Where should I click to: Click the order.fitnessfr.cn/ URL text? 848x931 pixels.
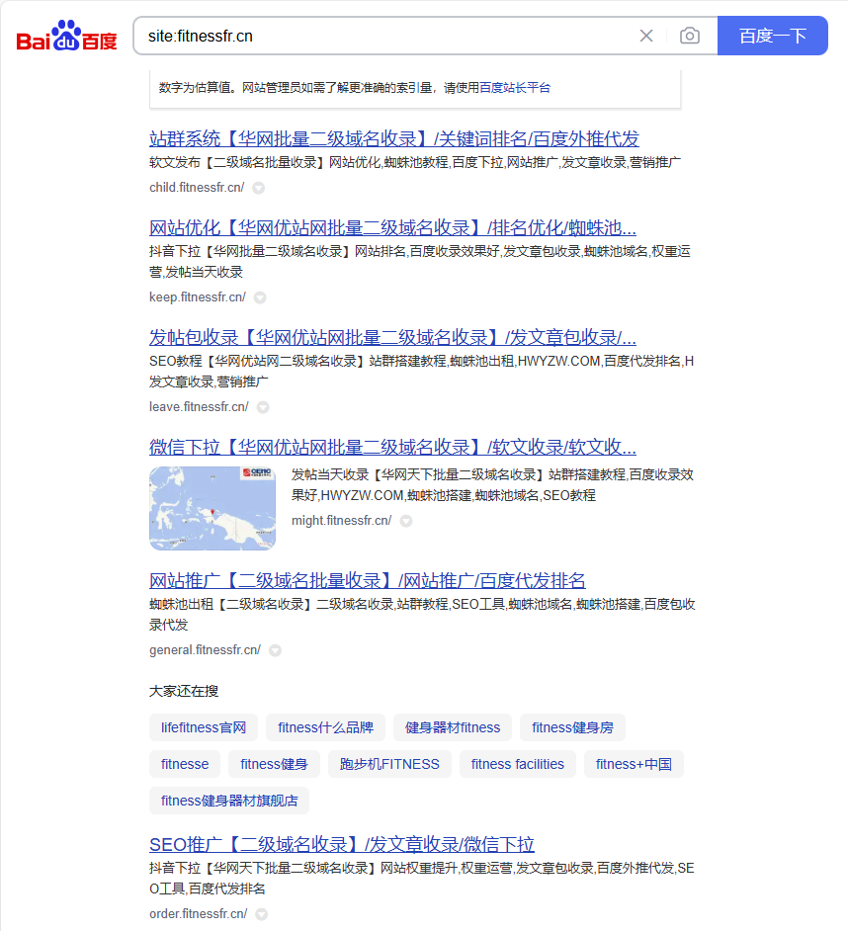point(199,914)
